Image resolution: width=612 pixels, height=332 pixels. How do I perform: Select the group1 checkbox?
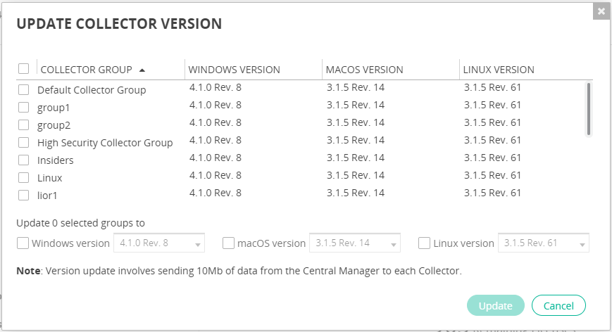pyautogui.click(x=24, y=108)
